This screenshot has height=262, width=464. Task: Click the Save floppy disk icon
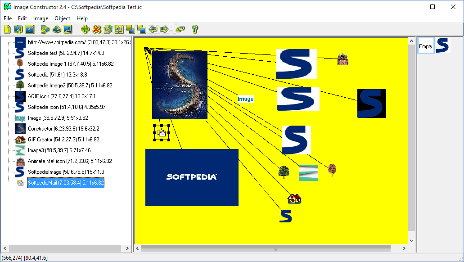(30, 29)
